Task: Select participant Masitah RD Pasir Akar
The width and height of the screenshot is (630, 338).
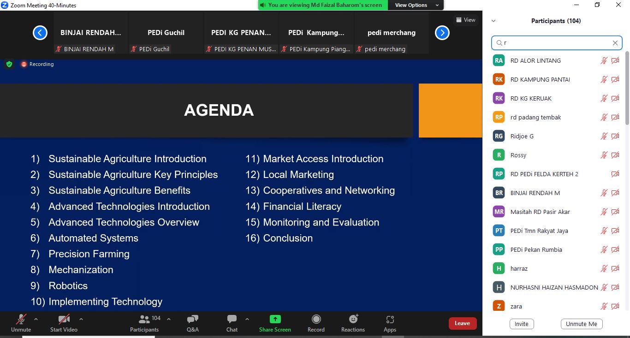Action: (x=556, y=212)
